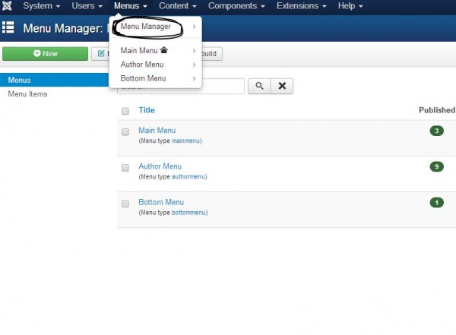Choose Bottom Menu in the dropdown
This screenshot has width=456, height=335.
[143, 78]
